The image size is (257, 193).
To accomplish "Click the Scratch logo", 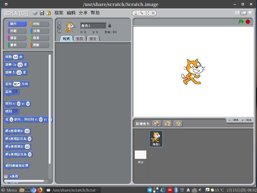I will 16,13.
